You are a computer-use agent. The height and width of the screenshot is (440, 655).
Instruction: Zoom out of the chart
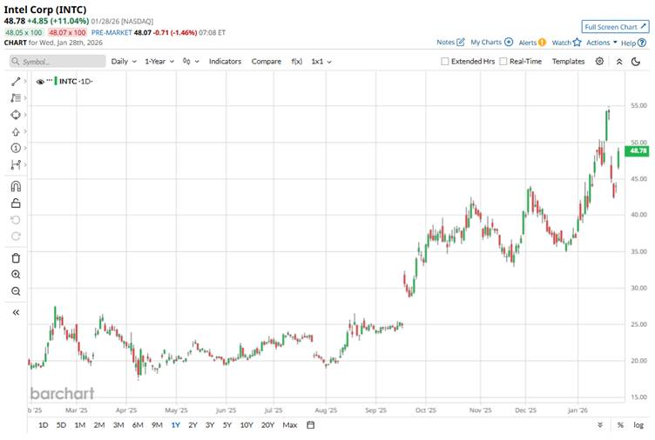[16, 291]
